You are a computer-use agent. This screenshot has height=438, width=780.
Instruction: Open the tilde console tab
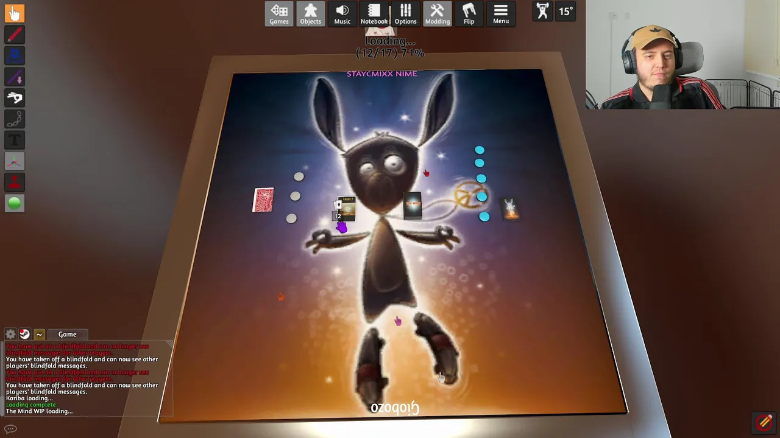pyautogui.click(x=39, y=334)
